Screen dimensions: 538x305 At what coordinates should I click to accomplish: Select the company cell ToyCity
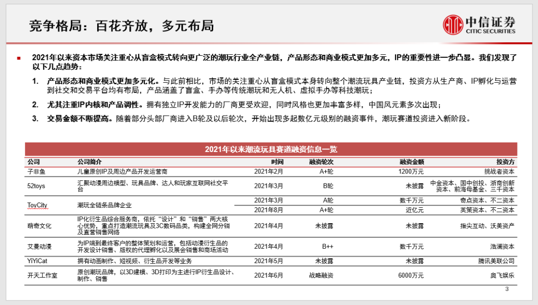37,205
